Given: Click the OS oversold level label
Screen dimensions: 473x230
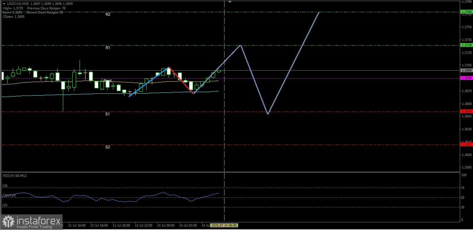Looking at the screenshot, I should click(5, 205).
